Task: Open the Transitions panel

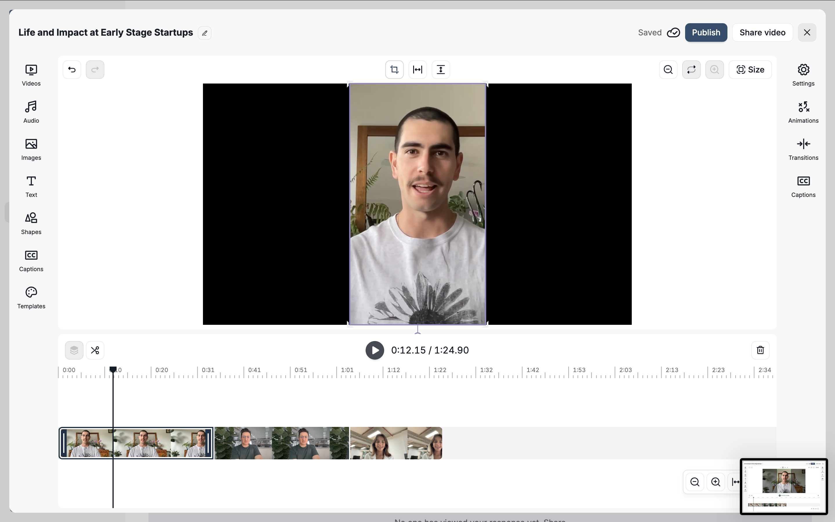Action: 803,149
